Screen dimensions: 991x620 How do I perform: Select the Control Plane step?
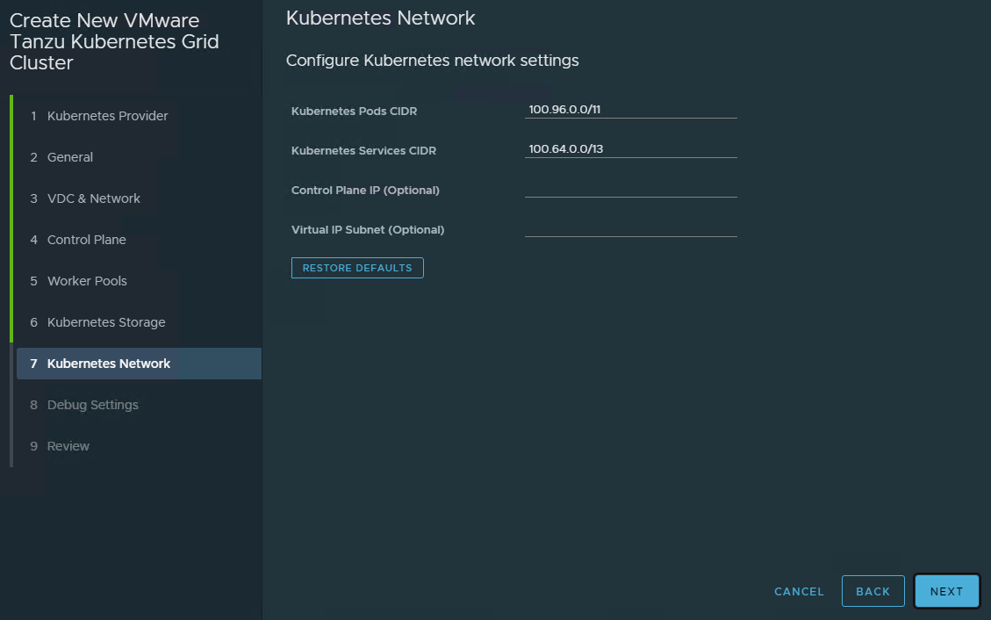tap(86, 240)
